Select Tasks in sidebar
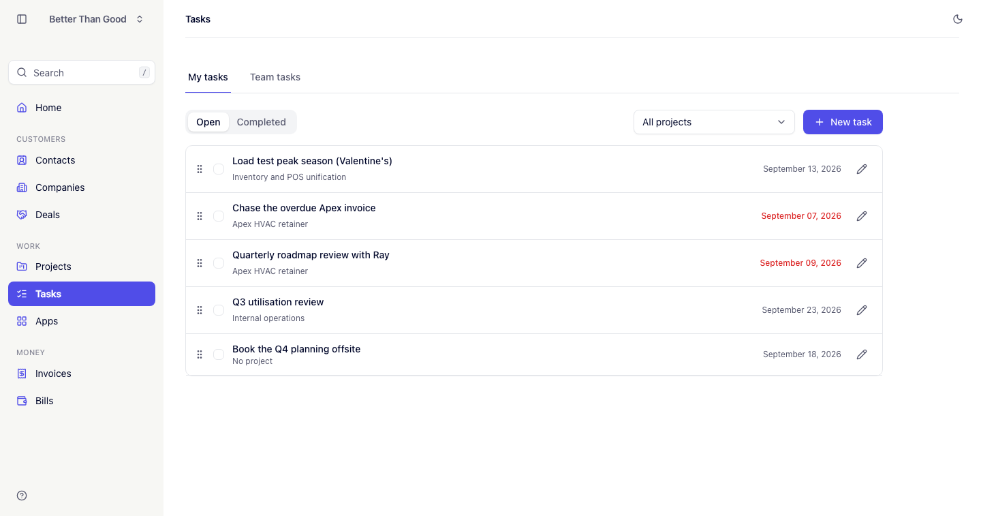Viewport: 981px width, 516px height. (82, 294)
